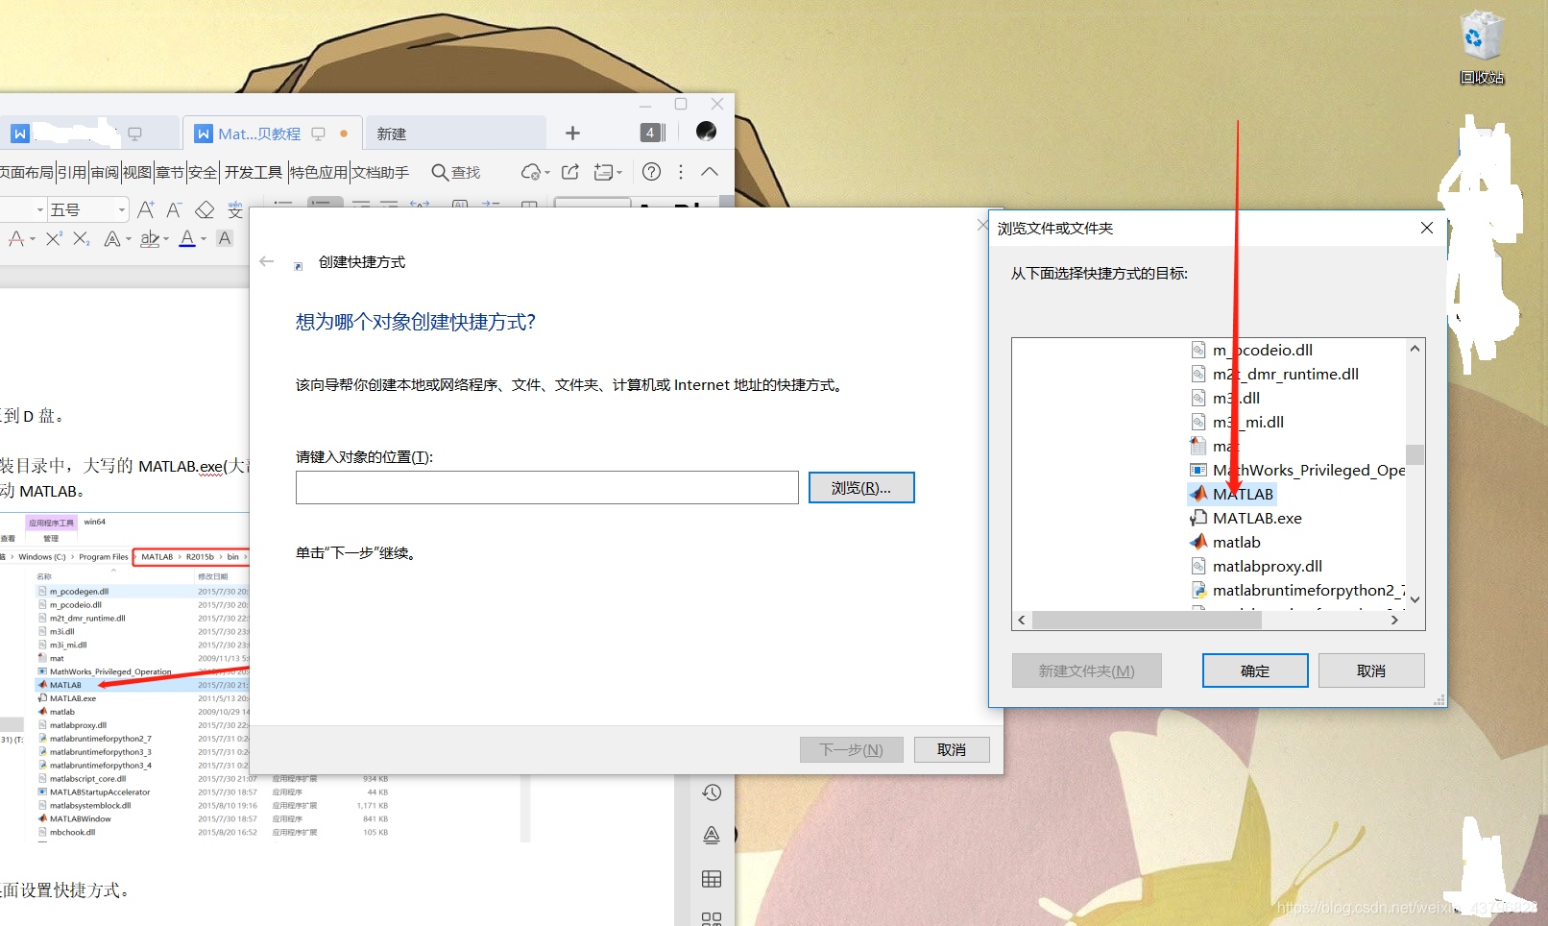Click the phonetic guide (wén) icon in WPS
The height and width of the screenshot is (926, 1548).
[235, 209]
